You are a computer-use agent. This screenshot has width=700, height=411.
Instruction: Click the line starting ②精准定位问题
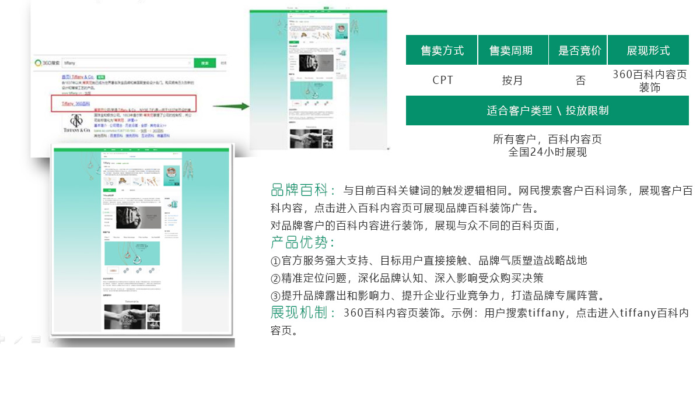click(407, 278)
